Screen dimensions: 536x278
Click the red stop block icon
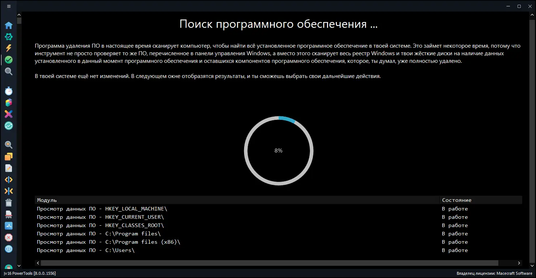tap(9, 237)
